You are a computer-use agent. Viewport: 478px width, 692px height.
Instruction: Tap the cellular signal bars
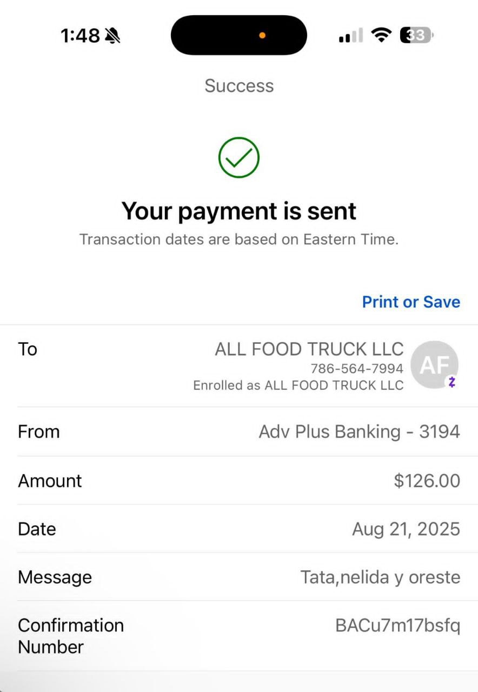click(x=351, y=36)
